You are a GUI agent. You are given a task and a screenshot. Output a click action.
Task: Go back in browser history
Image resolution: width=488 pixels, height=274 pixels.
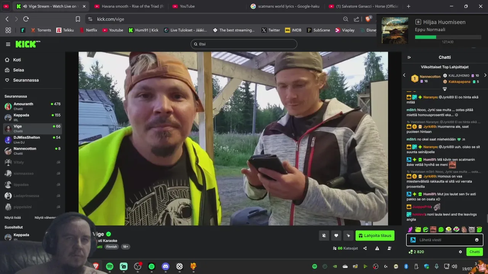click(7, 19)
